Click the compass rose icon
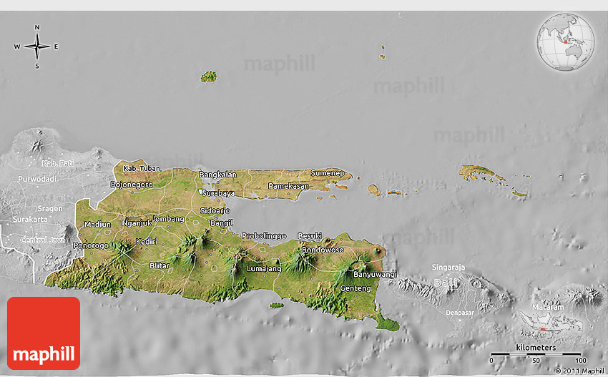 pos(36,46)
